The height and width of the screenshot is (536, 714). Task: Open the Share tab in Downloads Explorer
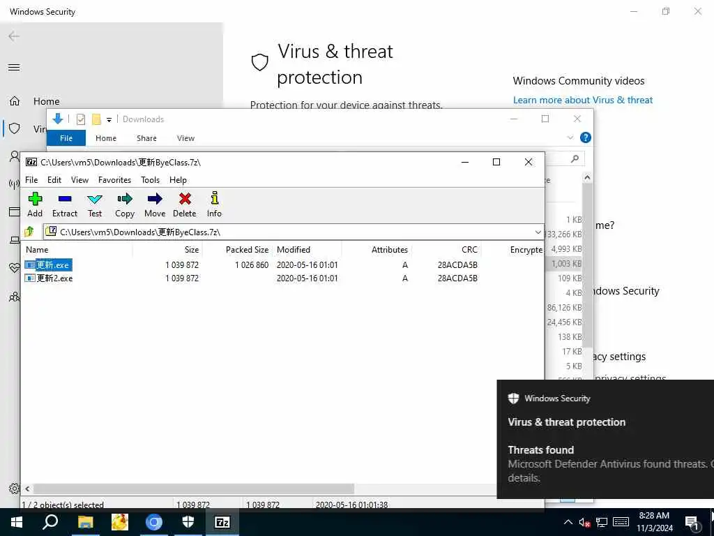[146, 138]
